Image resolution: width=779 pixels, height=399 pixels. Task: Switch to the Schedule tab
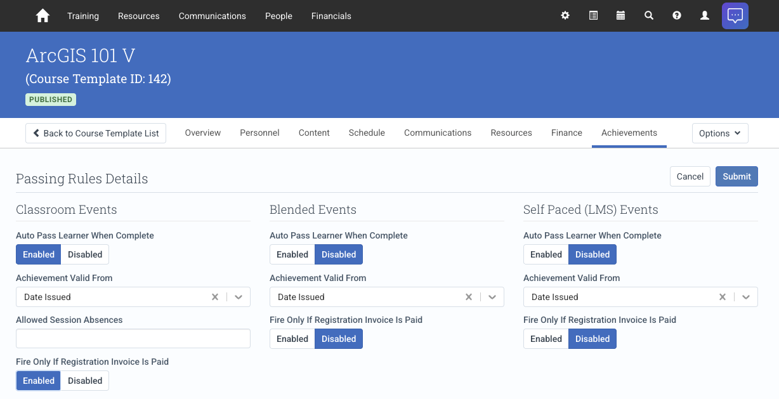tap(367, 133)
